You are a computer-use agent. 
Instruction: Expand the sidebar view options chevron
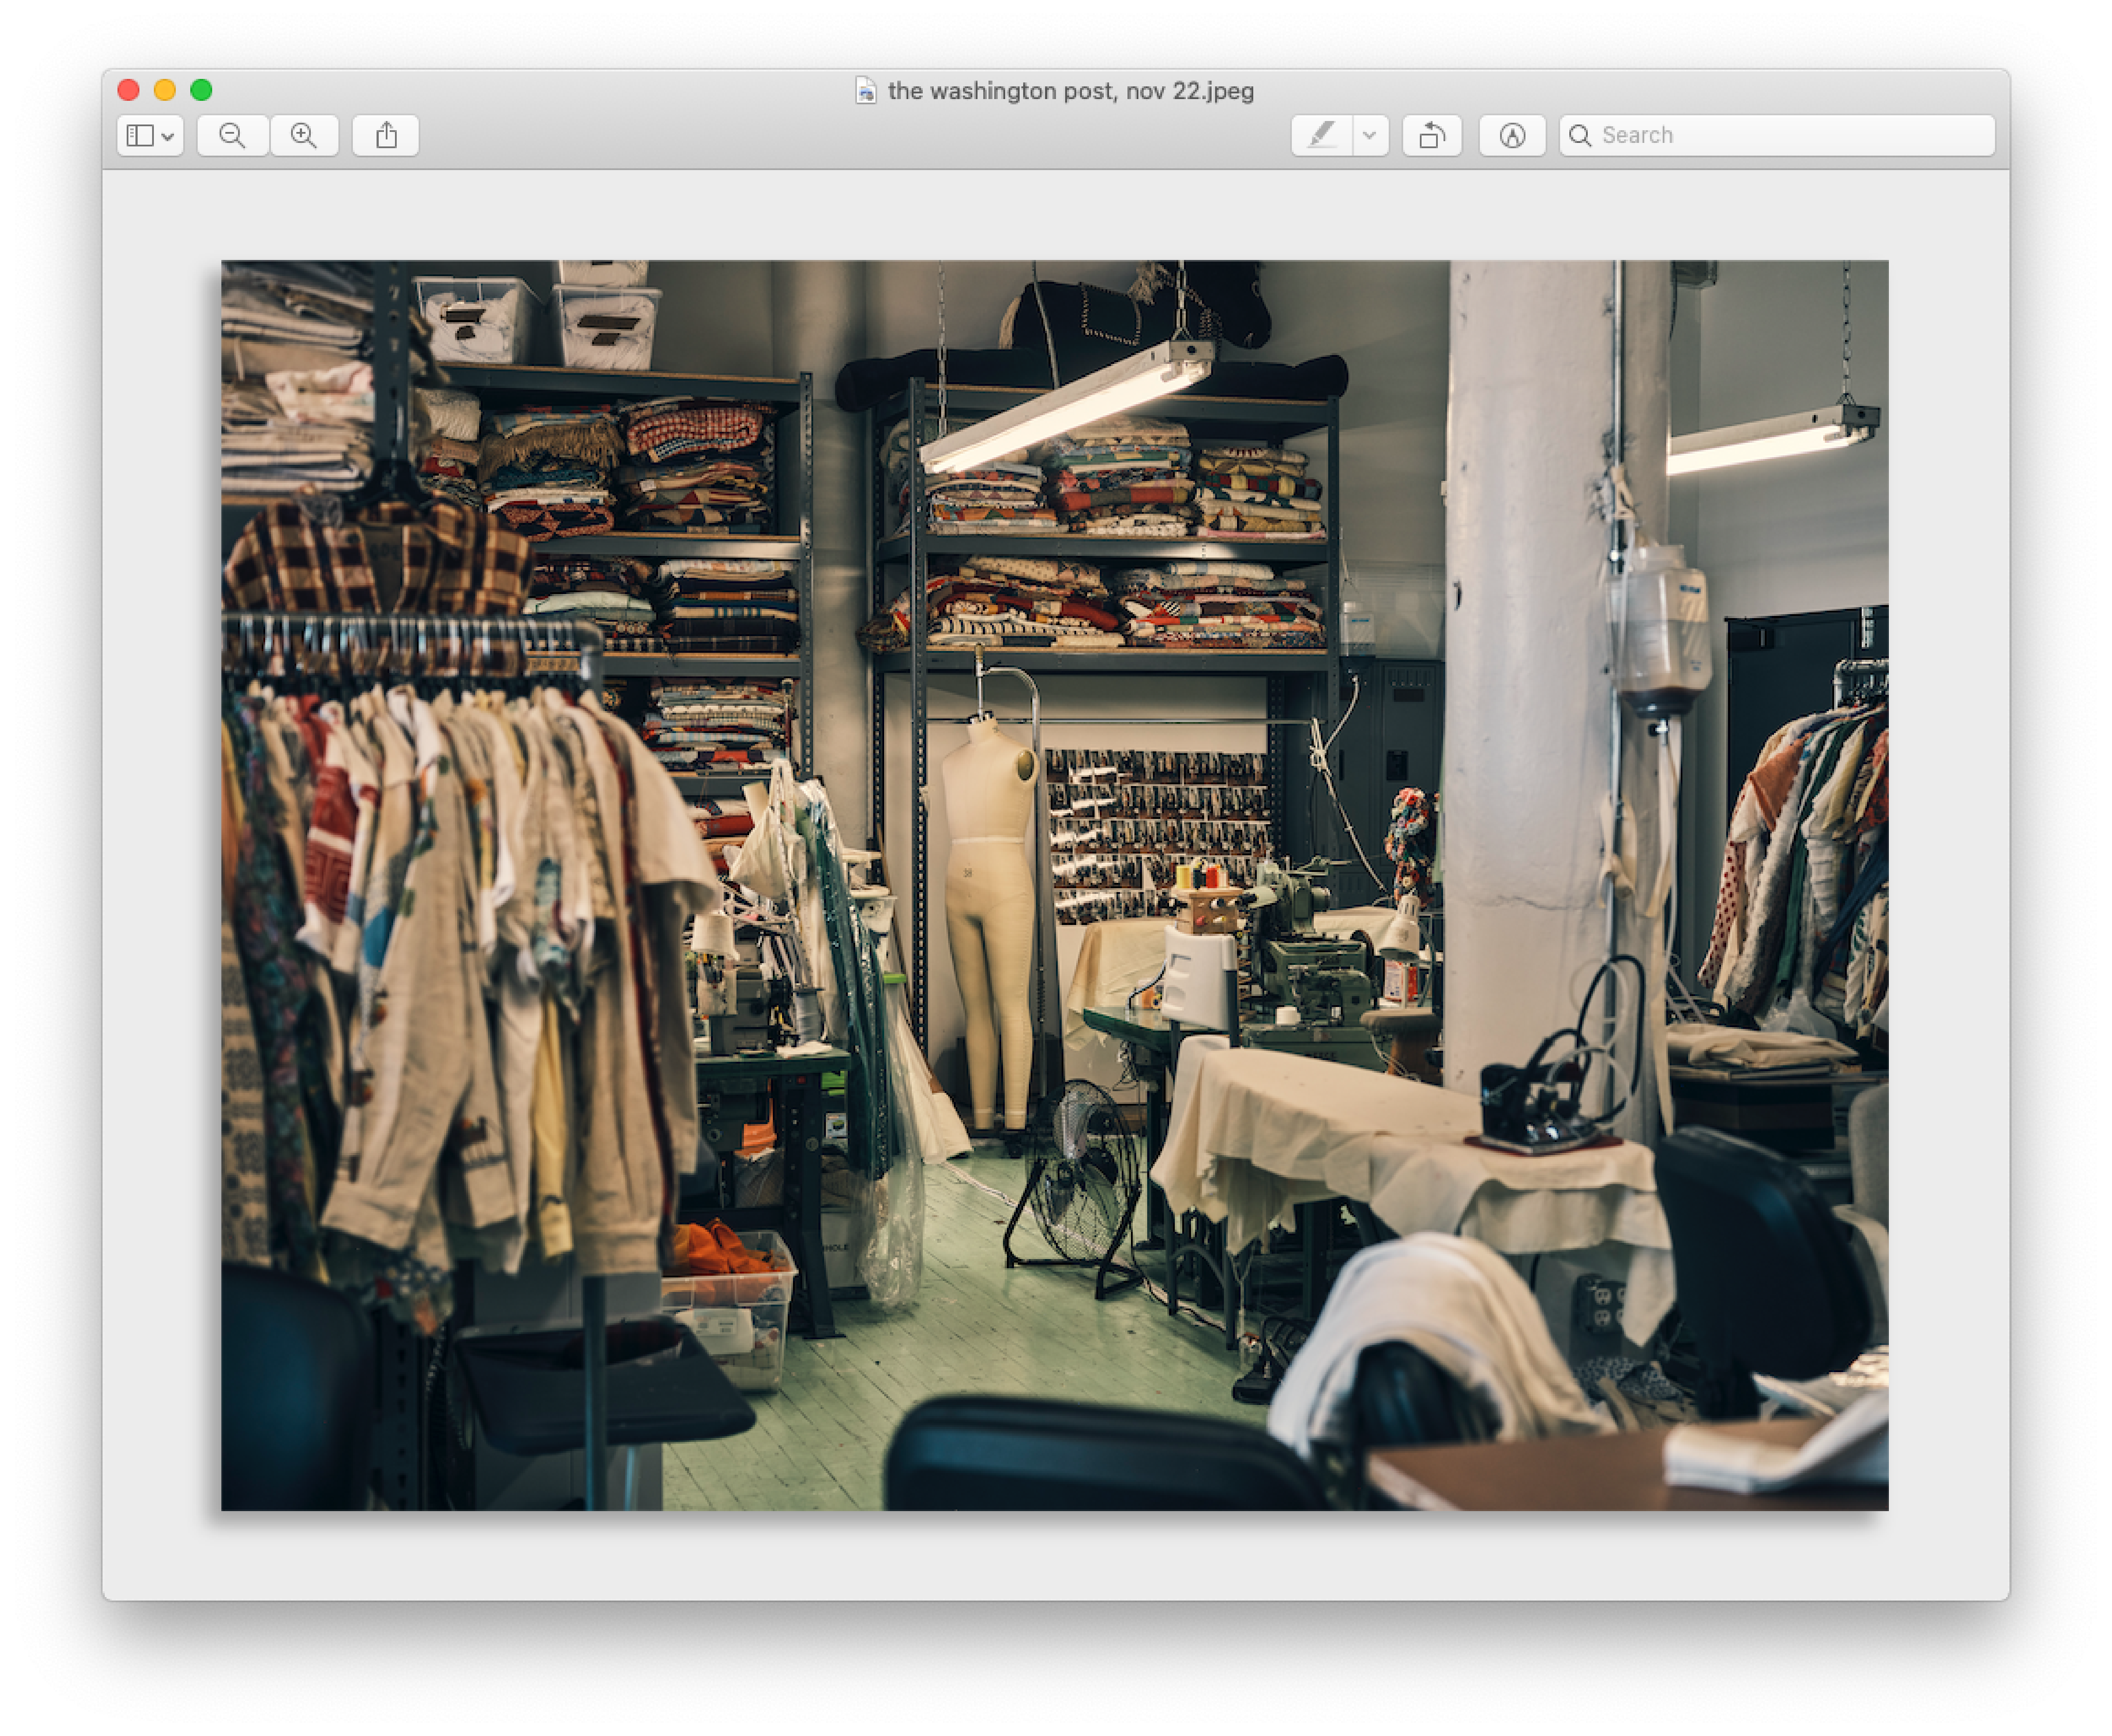point(168,136)
